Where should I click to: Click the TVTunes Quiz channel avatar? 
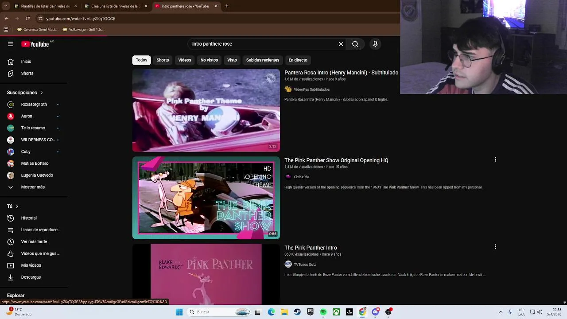point(288,264)
